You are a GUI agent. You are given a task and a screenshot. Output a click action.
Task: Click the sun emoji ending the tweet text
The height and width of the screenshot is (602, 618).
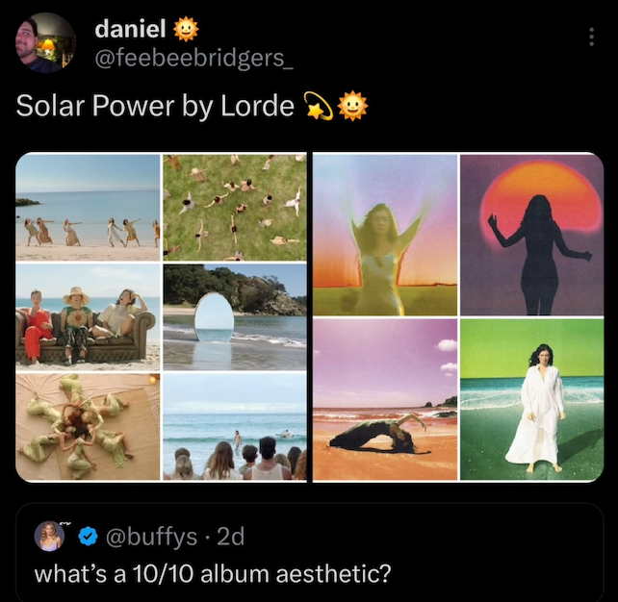click(x=352, y=106)
